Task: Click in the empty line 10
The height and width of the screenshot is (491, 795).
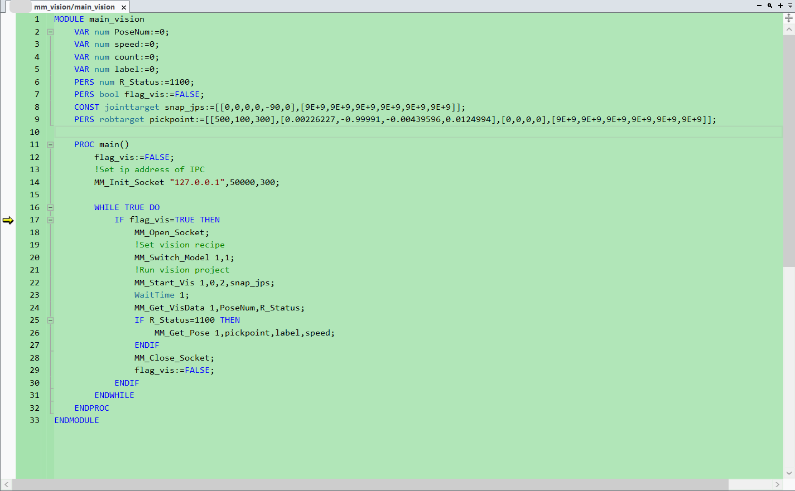Action: pos(418,132)
